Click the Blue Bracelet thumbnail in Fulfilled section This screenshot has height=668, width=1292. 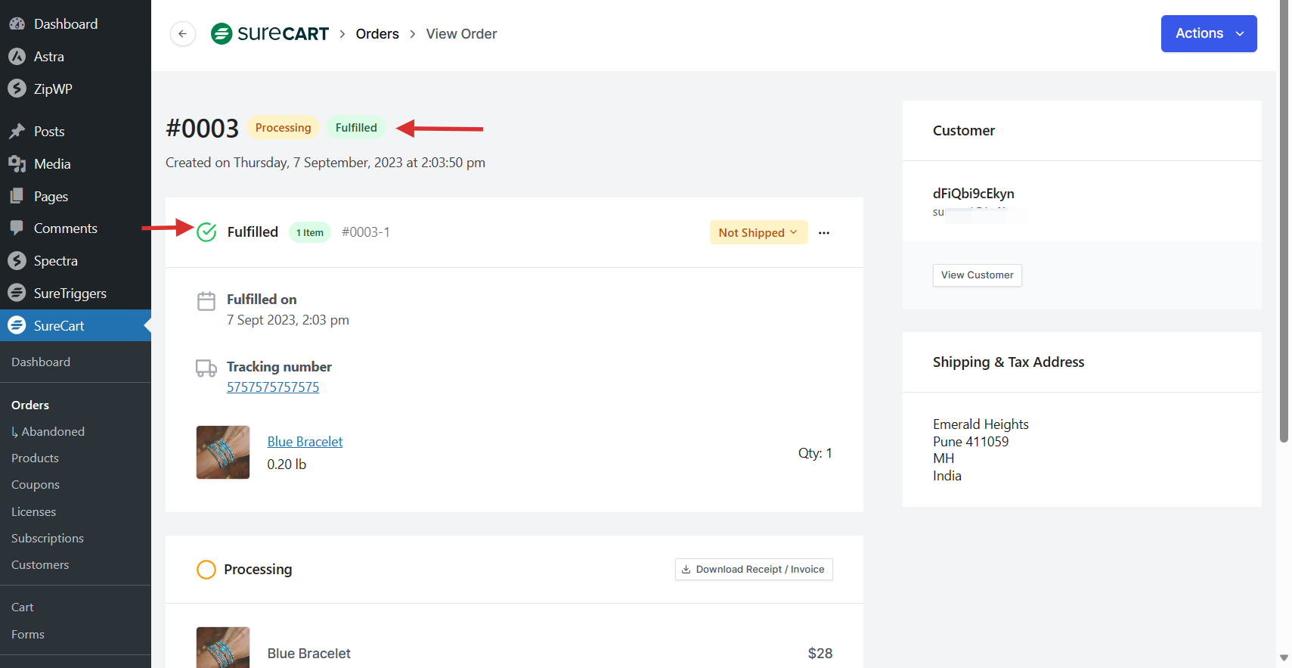[x=223, y=452]
